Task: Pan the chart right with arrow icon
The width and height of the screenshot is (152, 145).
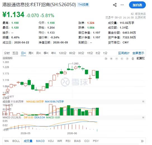Action: pos(127,59)
